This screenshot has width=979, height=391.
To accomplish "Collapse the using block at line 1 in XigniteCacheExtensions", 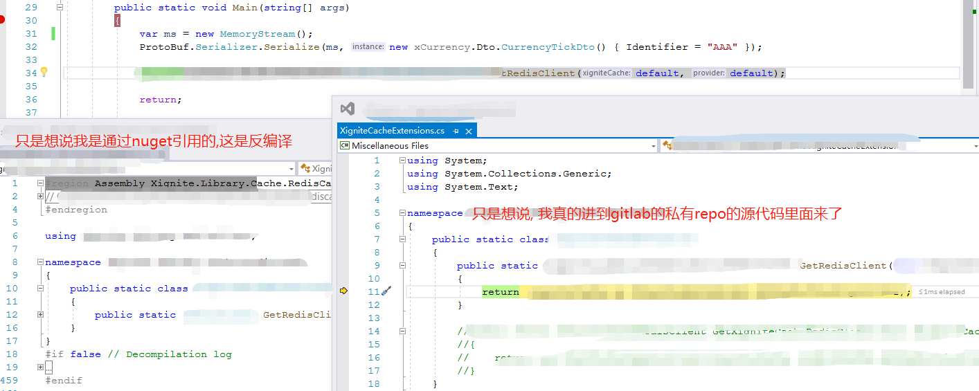I will pyautogui.click(x=403, y=161).
